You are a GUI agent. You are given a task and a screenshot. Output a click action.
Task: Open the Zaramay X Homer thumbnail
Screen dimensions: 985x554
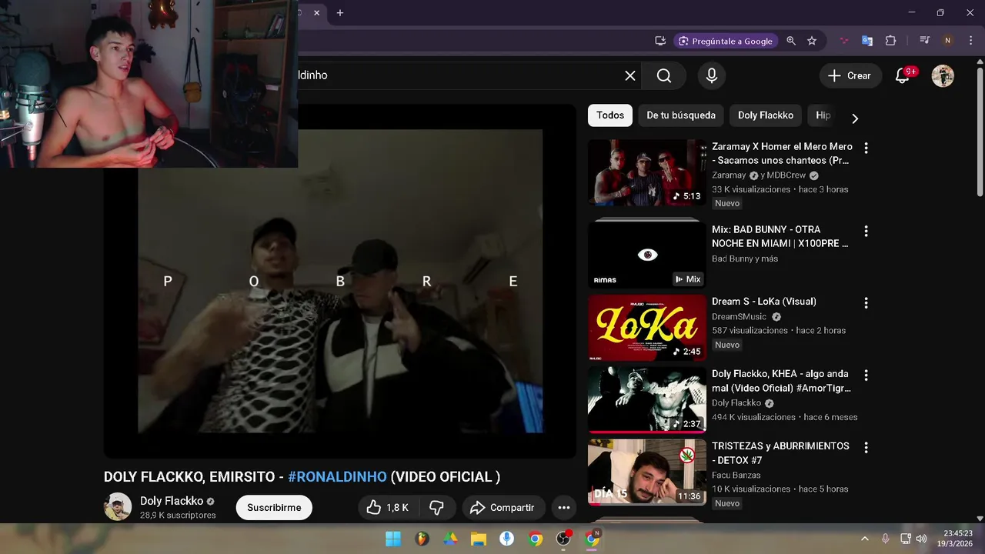tap(646, 172)
